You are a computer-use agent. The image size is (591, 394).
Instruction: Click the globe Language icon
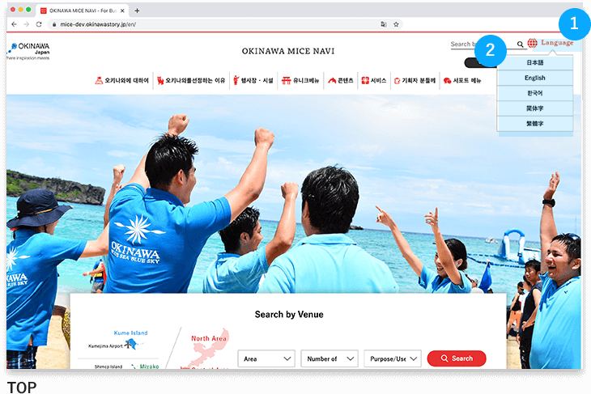532,44
